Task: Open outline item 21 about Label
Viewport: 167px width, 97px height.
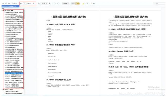Action: tap(14, 49)
